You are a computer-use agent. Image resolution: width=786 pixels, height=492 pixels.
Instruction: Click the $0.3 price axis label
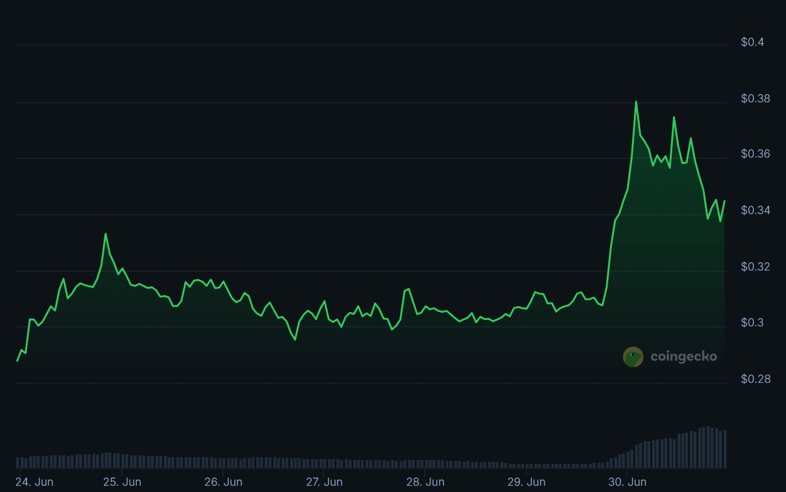(x=753, y=323)
